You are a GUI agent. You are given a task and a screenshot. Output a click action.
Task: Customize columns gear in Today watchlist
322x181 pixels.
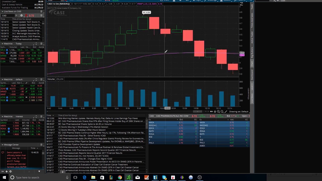[43, 47]
